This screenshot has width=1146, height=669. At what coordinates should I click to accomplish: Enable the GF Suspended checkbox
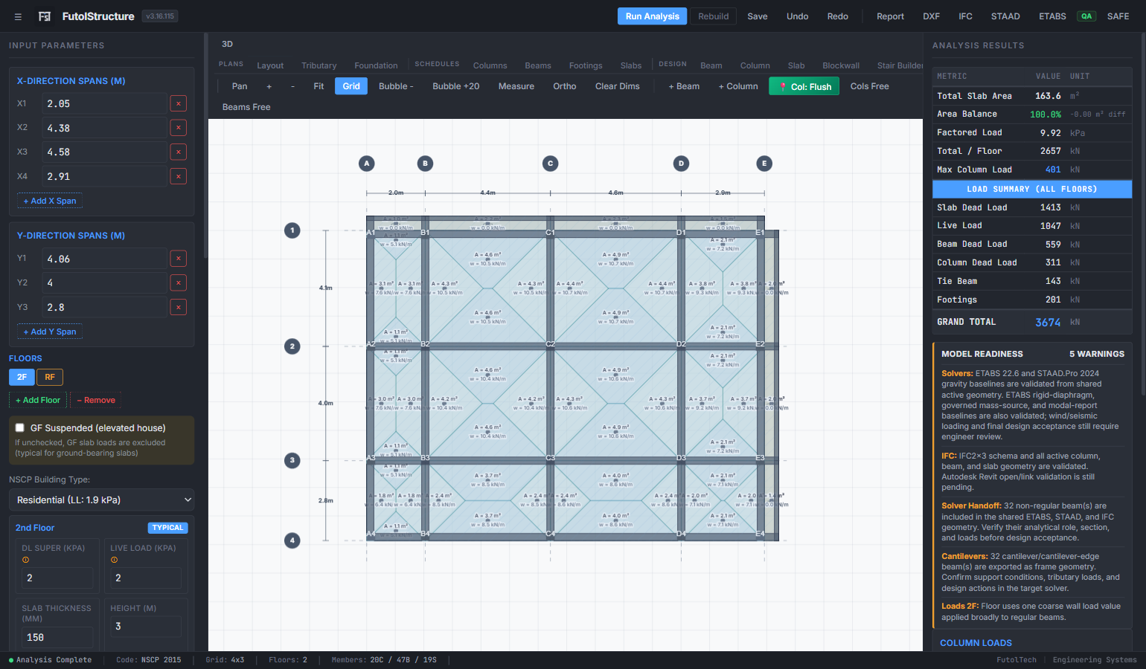tap(20, 428)
